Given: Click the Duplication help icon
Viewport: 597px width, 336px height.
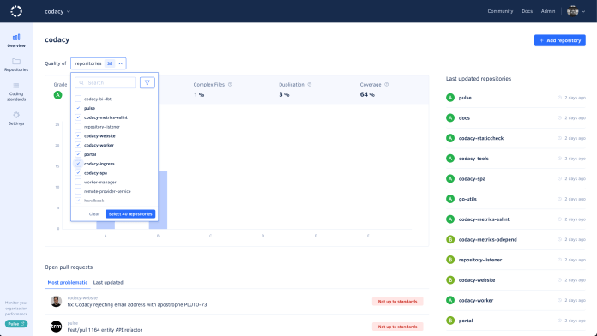Looking at the screenshot, I should pyautogui.click(x=310, y=85).
